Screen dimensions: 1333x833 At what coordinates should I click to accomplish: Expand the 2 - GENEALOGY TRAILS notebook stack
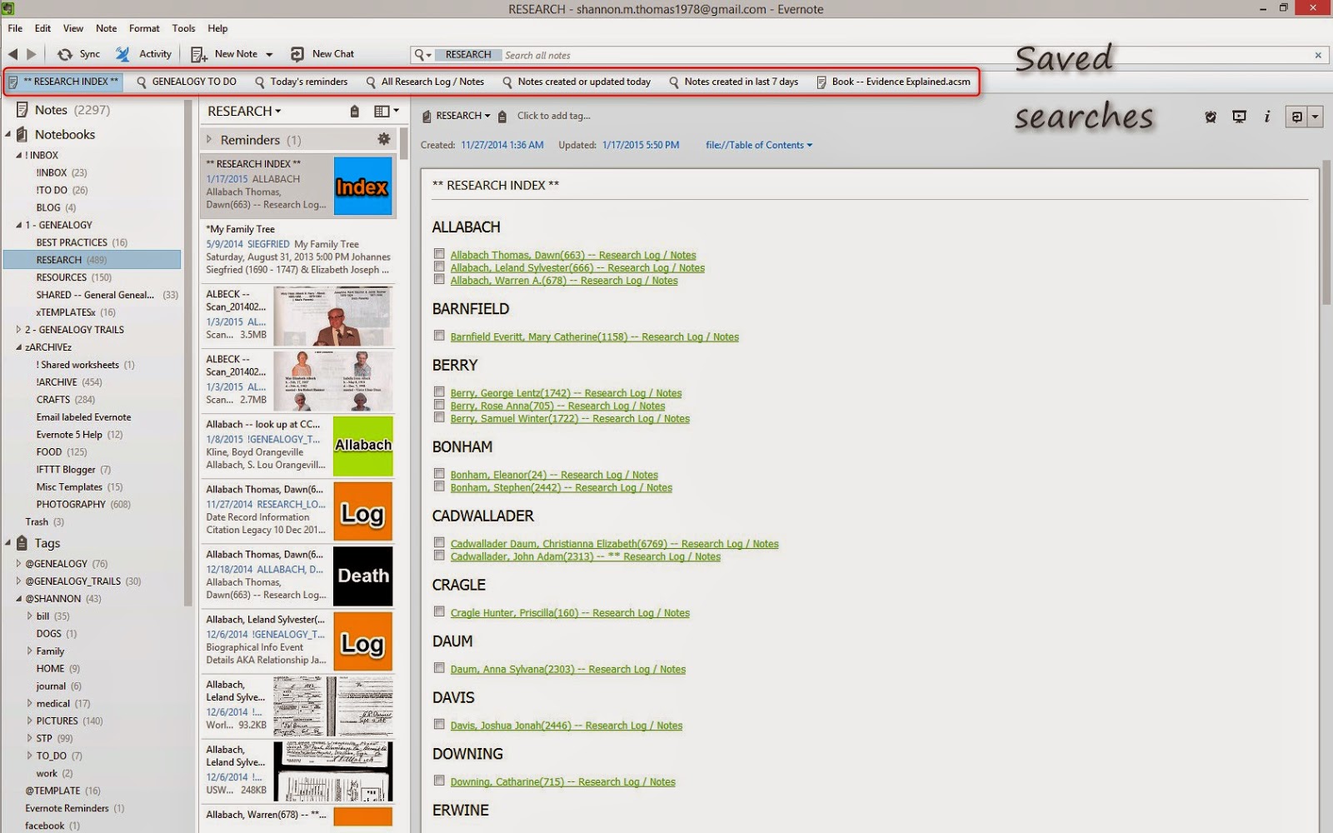pos(19,330)
